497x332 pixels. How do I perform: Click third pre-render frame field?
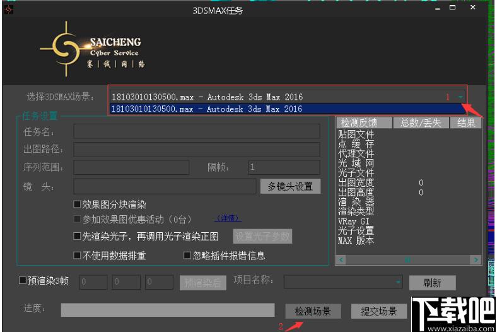point(159,282)
